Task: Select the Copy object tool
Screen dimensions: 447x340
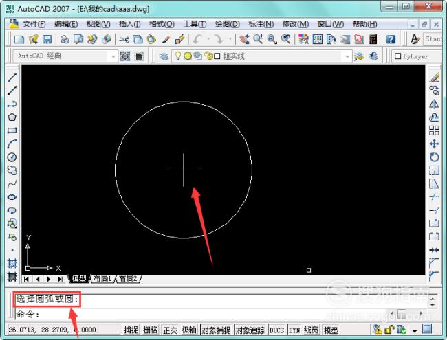Action: [434, 91]
